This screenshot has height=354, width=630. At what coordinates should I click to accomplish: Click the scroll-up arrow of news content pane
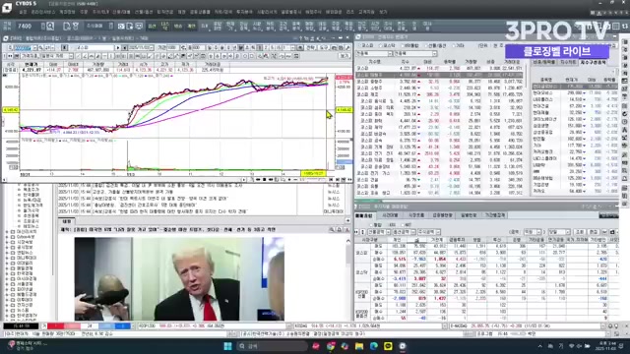(347, 240)
